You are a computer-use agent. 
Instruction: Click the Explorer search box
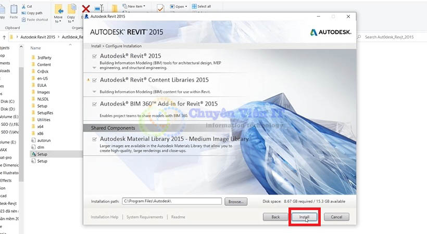(391, 37)
